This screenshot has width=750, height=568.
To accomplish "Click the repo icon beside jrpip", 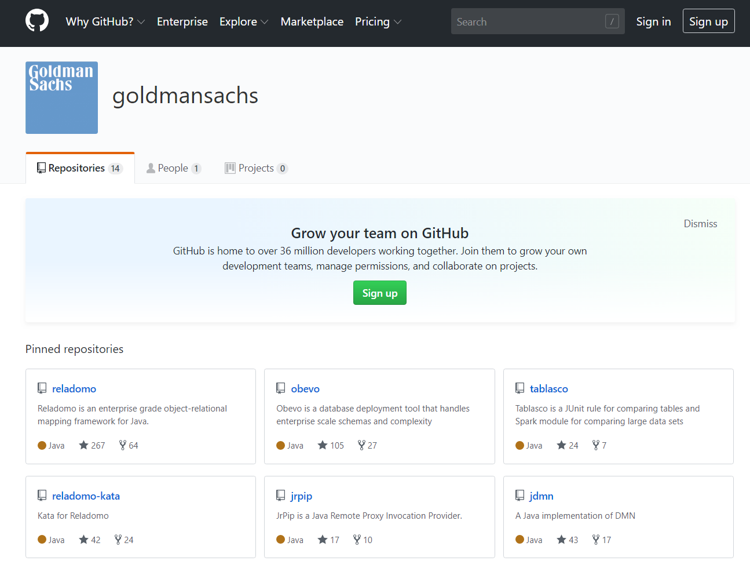I will pyautogui.click(x=281, y=496).
